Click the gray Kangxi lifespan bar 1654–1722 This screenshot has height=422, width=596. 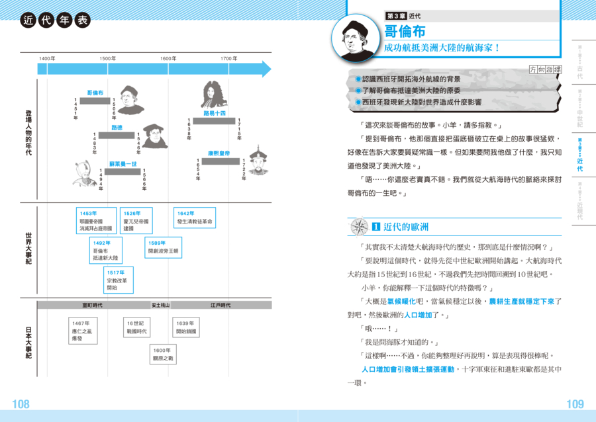coord(221,161)
